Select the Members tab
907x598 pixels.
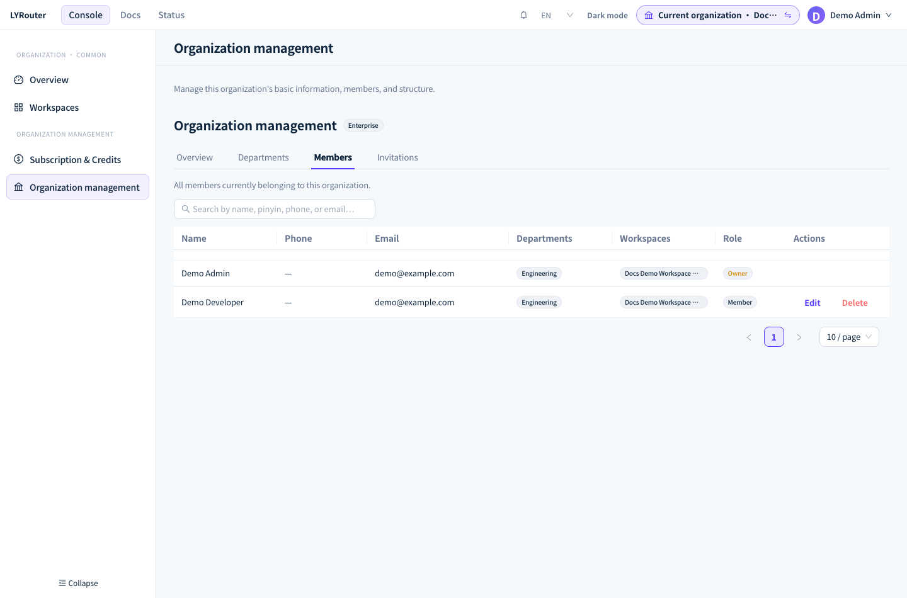coord(333,157)
